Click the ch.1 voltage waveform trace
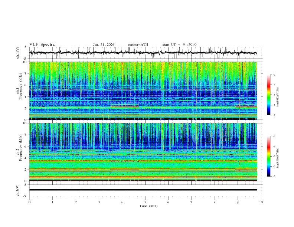 (143, 53)
